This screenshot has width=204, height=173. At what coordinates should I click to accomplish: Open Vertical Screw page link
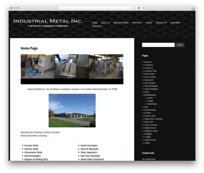150,140
